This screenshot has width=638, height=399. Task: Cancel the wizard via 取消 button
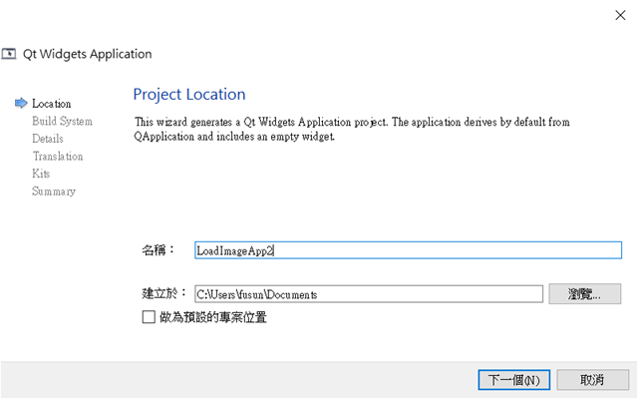(x=592, y=380)
